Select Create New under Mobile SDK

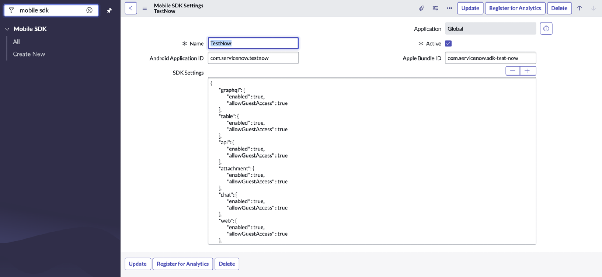(29, 54)
